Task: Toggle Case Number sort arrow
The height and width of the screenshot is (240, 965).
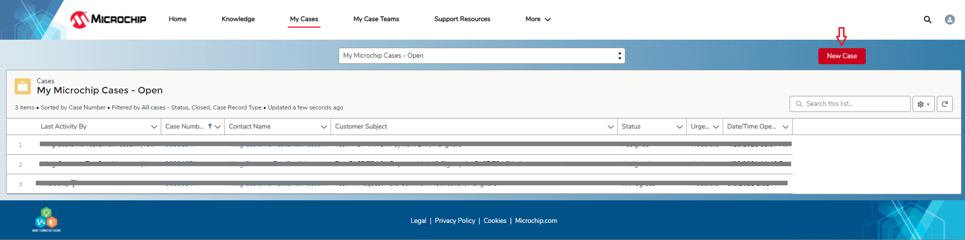Action: tap(210, 127)
